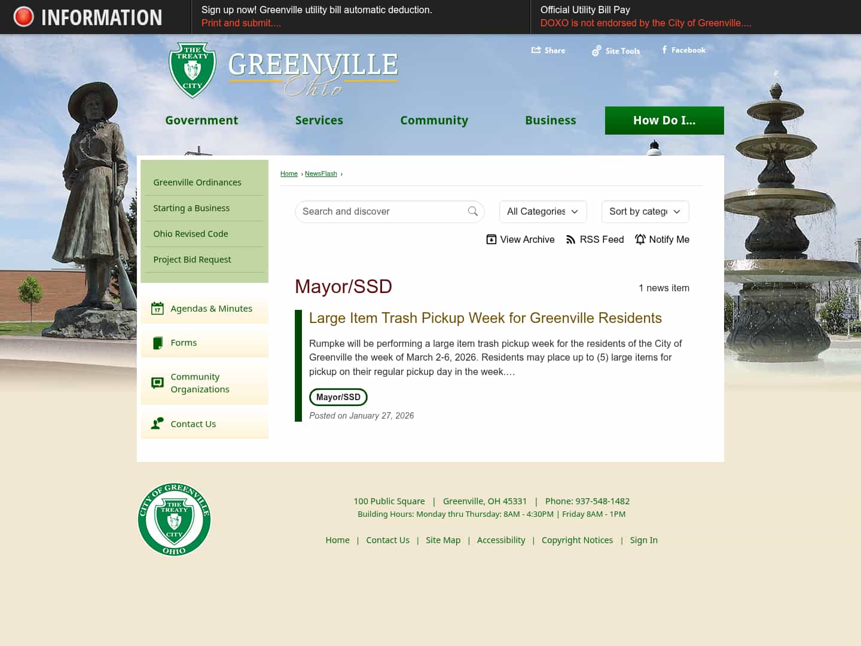Open View Archive via the archive icon
Viewport: 861px width, 646px height.
tap(491, 239)
